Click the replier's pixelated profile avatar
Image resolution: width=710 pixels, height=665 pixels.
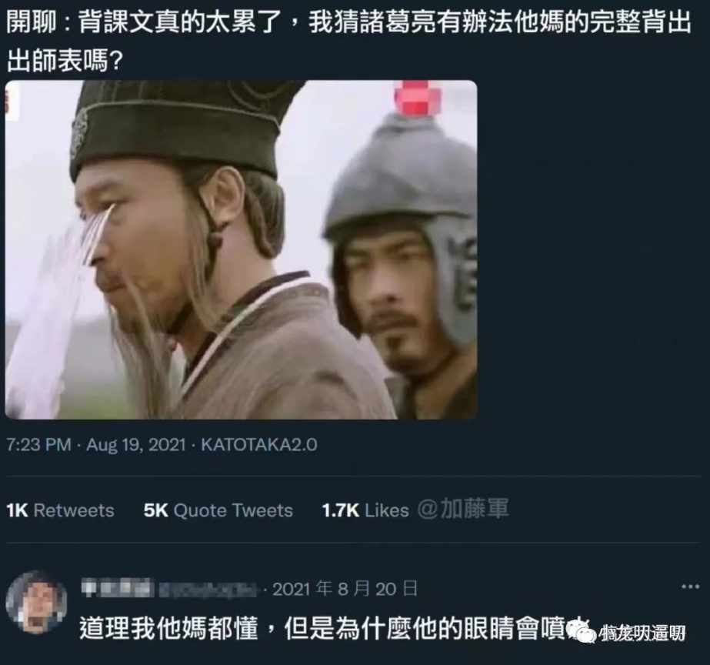tap(37, 602)
